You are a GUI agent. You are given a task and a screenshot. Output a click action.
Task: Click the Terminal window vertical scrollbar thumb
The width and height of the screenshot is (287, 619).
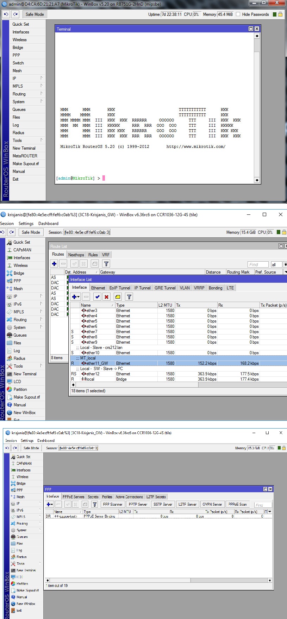click(x=257, y=45)
